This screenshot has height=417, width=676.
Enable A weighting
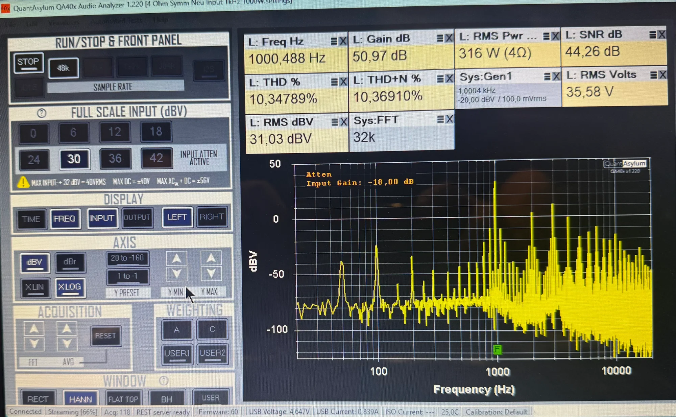pos(177,330)
